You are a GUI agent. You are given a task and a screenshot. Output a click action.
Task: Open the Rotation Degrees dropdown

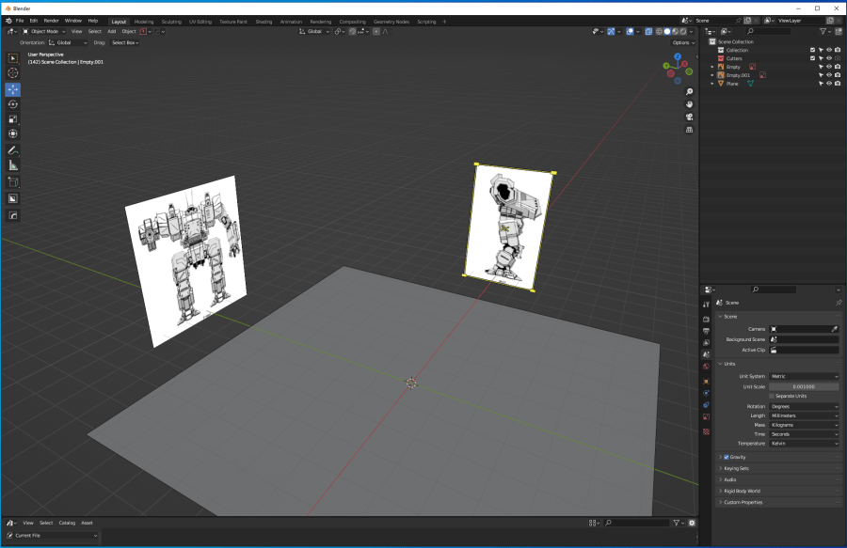coord(804,407)
